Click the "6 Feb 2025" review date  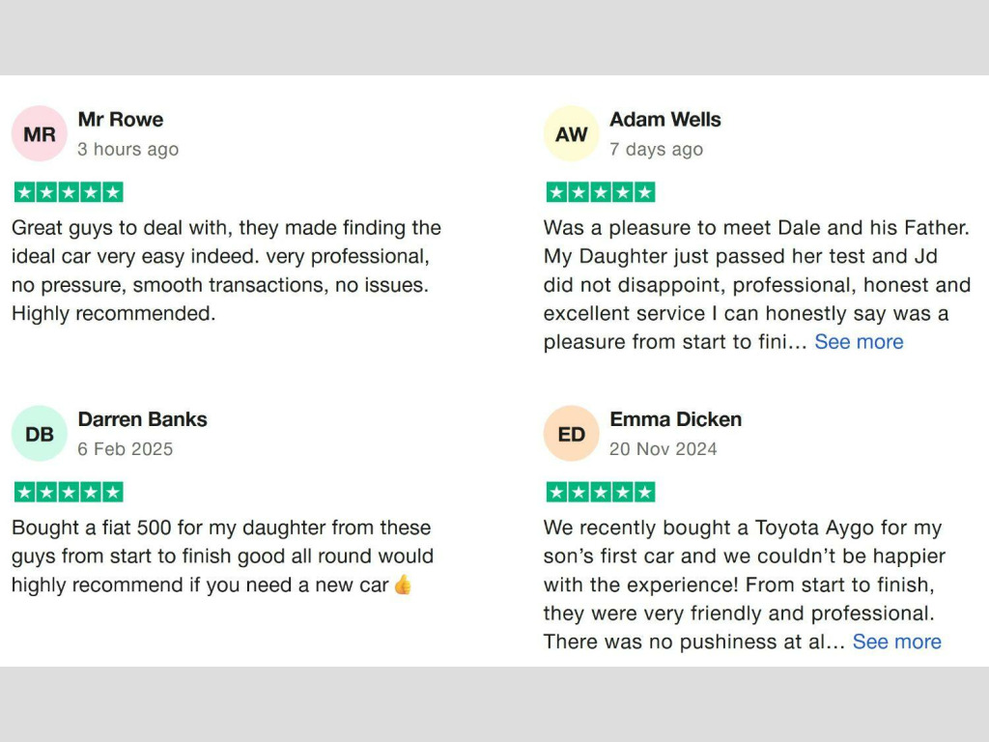click(x=126, y=449)
